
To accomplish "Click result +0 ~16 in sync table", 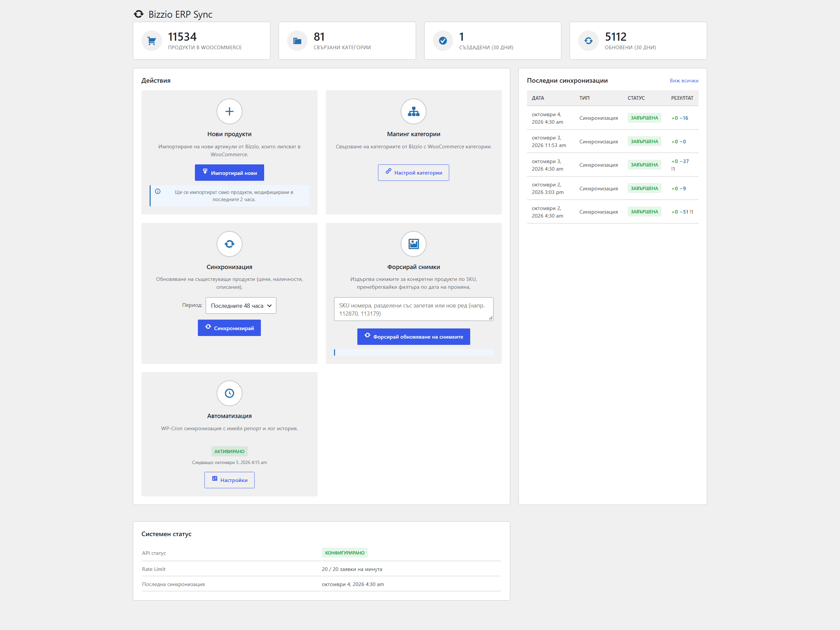I will (x=679, y=118).
